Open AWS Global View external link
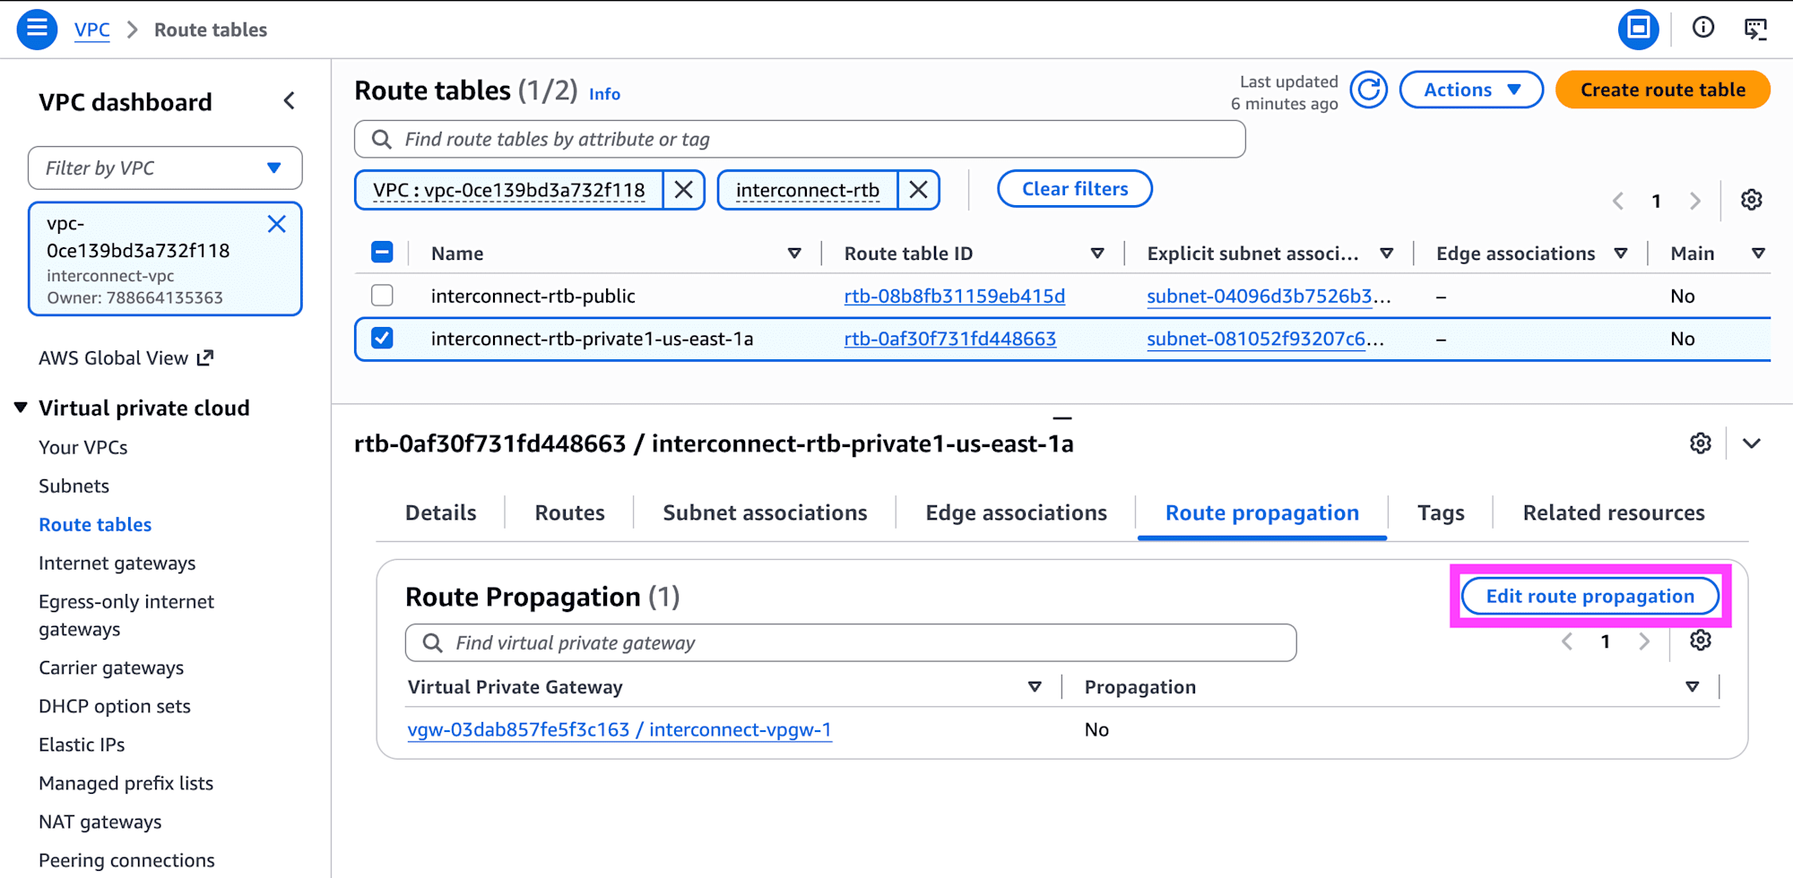The height and width of the screenshot is (878, 1793). pos(126,358)
